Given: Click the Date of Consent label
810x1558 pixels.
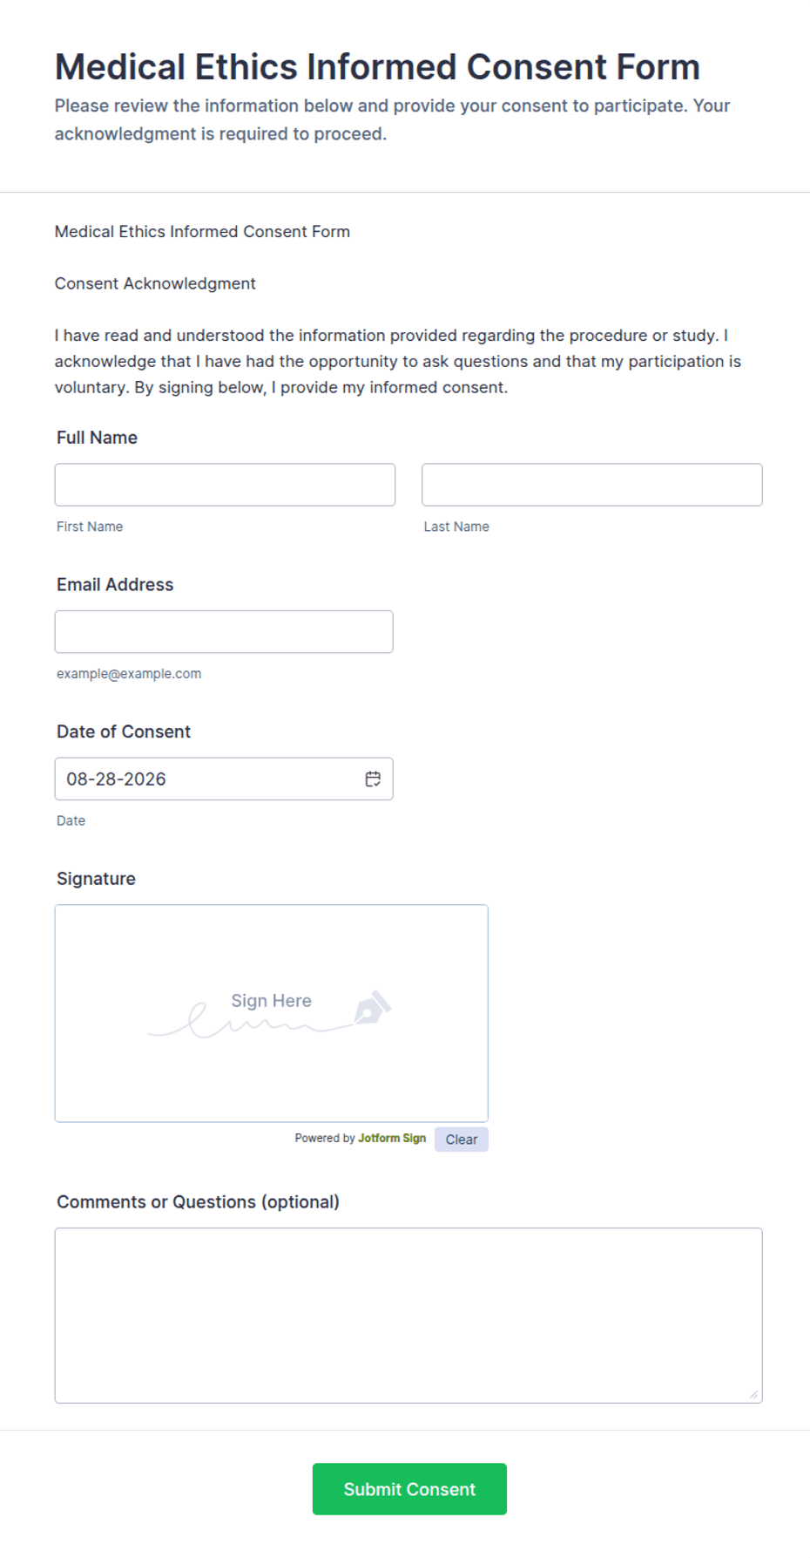Looking at the screenshot, I should [x=124, y=731].
